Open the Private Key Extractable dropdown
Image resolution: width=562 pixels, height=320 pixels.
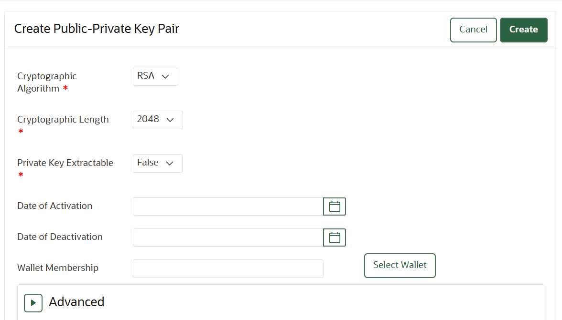157,163
